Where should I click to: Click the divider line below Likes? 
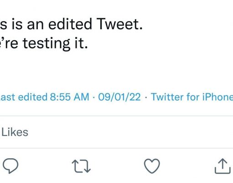[x=116, y=148]
